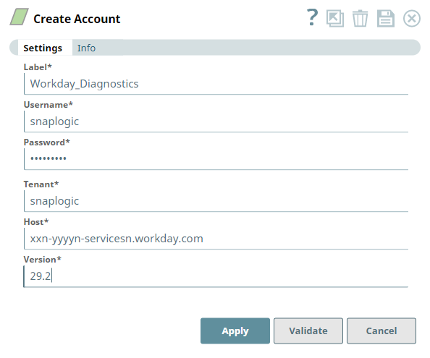
Task: Click the 'Label*' field caption
Action: tap(38, 67)
